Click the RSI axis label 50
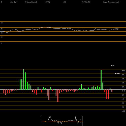Screen dimensions: 126x126 (x=2, y=33)
